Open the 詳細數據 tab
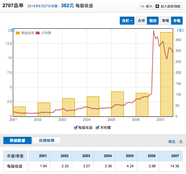The width and height of the screenshot is (186, 174). tap(17, 140)
